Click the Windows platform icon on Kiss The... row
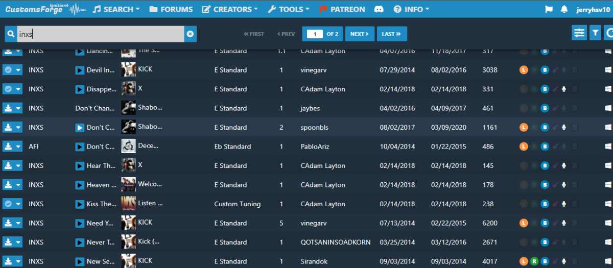Image resolution: width=613 pixels, height=268 pixels. coord(608,204)
